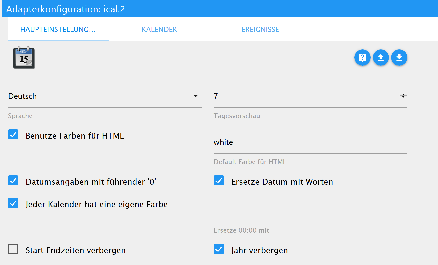Open the Sprache dropdown arrow
The height and width of the screenshot is (265, 438).
coord(196,96)
